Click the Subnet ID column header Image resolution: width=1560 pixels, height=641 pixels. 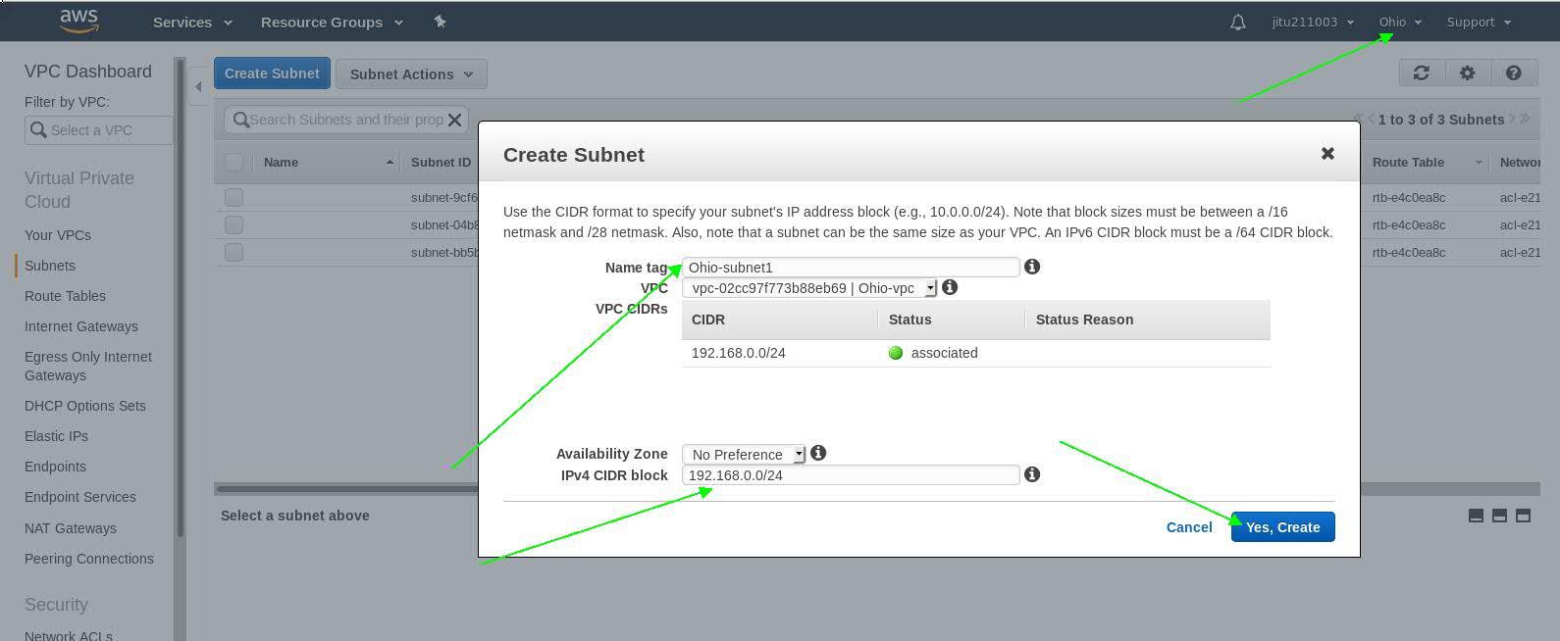coord(441,163)
